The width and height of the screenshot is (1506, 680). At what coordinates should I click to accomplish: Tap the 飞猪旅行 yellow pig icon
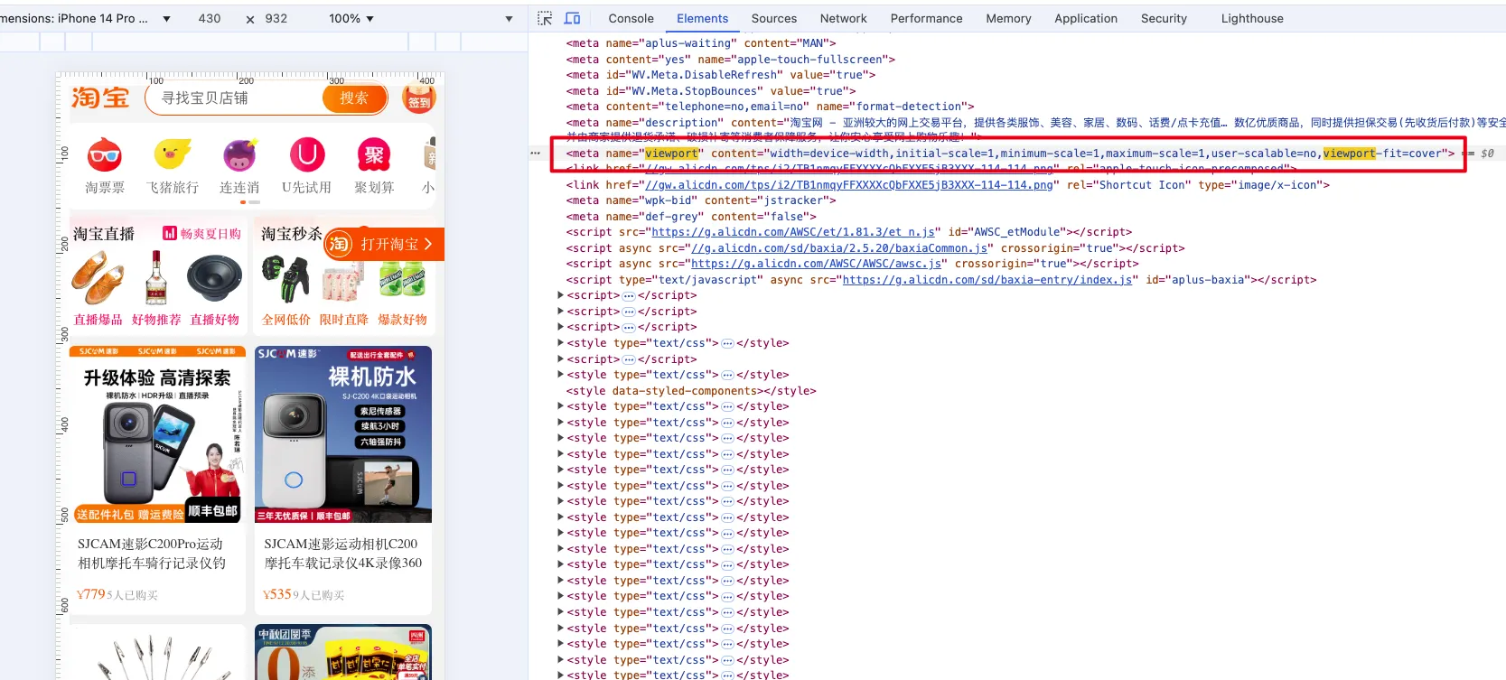172,155
